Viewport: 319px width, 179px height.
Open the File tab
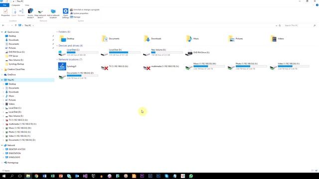tap(4, 5)
